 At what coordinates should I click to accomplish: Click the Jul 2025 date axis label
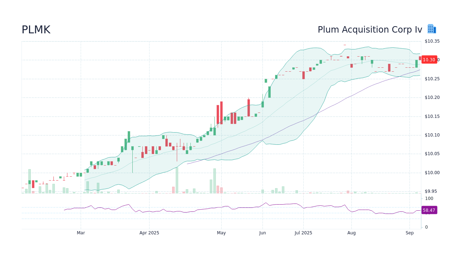(x=303, y=233)
